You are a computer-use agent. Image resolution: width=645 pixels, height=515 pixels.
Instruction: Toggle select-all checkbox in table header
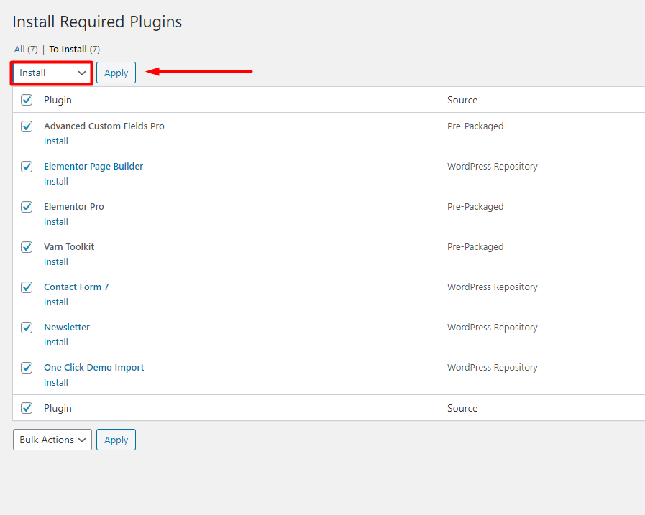27,100
